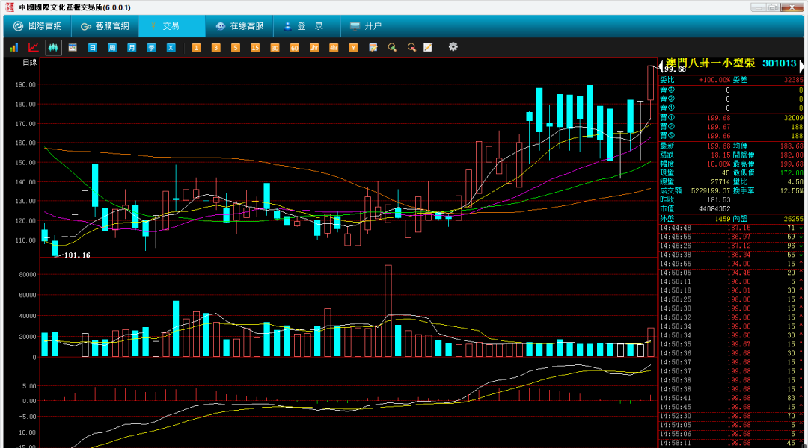Viewport: 808px width, 448px height.
Task: Switch to the 交易 tab
Action: [x=171, y=25]
